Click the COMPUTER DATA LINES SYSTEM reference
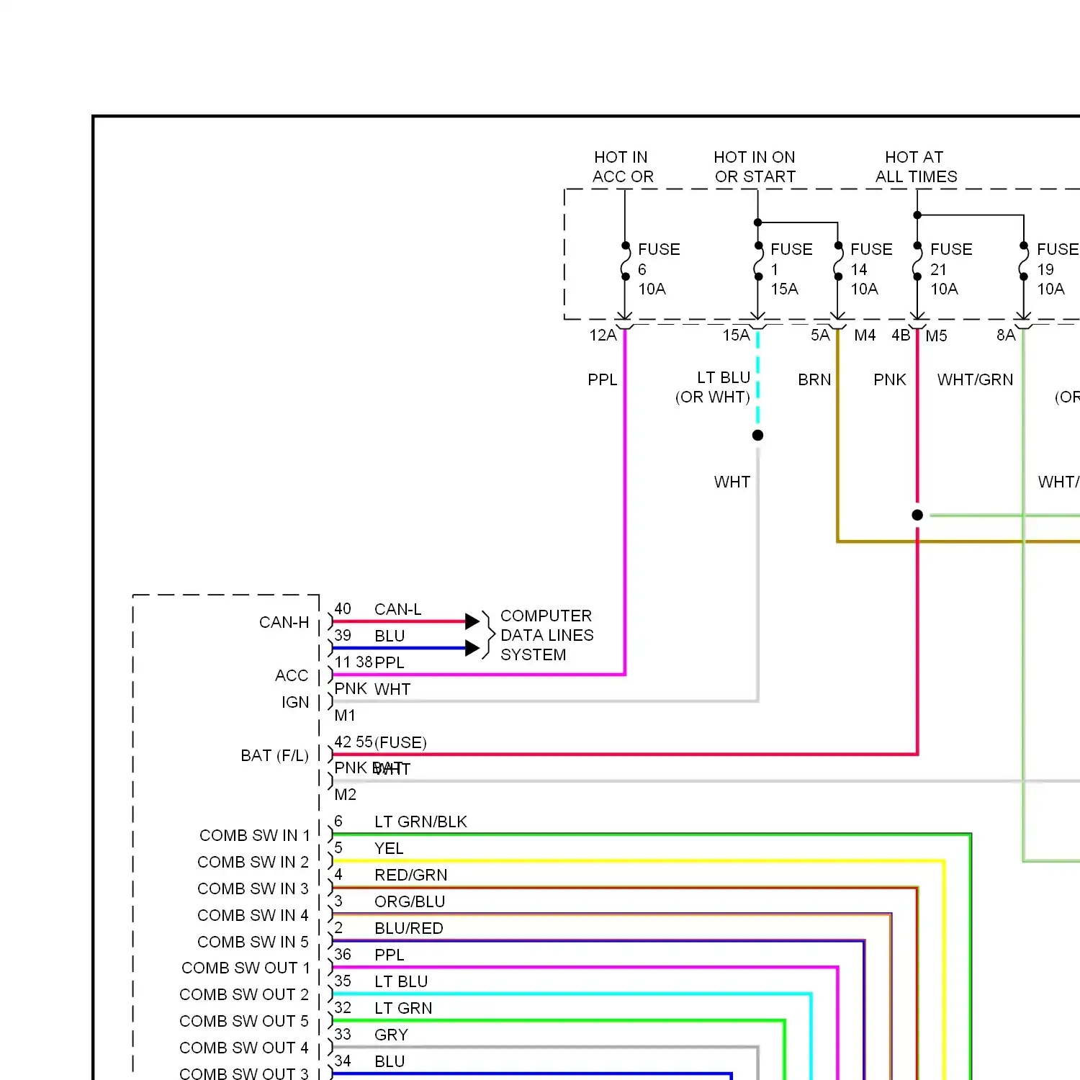This screenshot has width=1080, height=1080. coord(546,635)
